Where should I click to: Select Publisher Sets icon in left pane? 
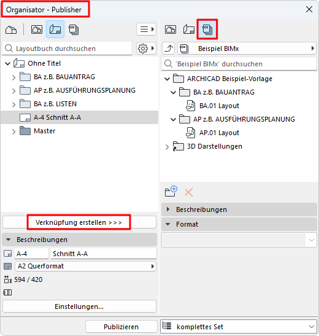[x=74, y=29]
